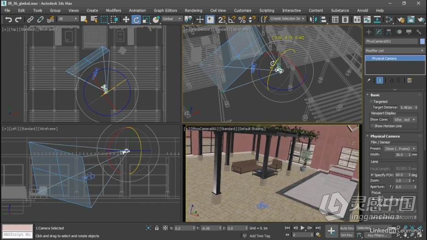Switch to the Hierarchy command panel tab
427x240 pixels.
[388, 32]
